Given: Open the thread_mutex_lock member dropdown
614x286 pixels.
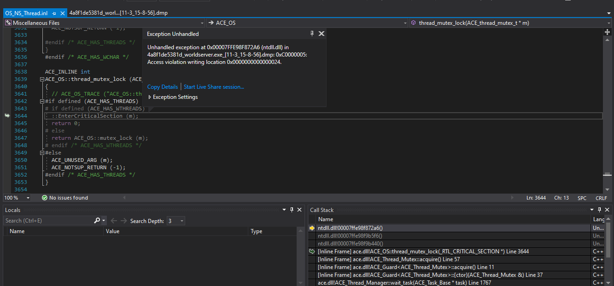Looking at the screenshot, I should click(x=510, y=23).
